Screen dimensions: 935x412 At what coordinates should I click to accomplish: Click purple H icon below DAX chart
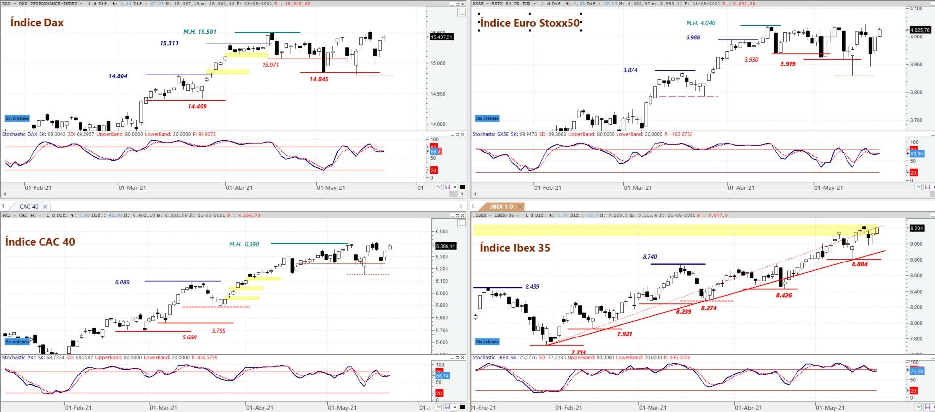pyautogui.click(x=447, y=187)
